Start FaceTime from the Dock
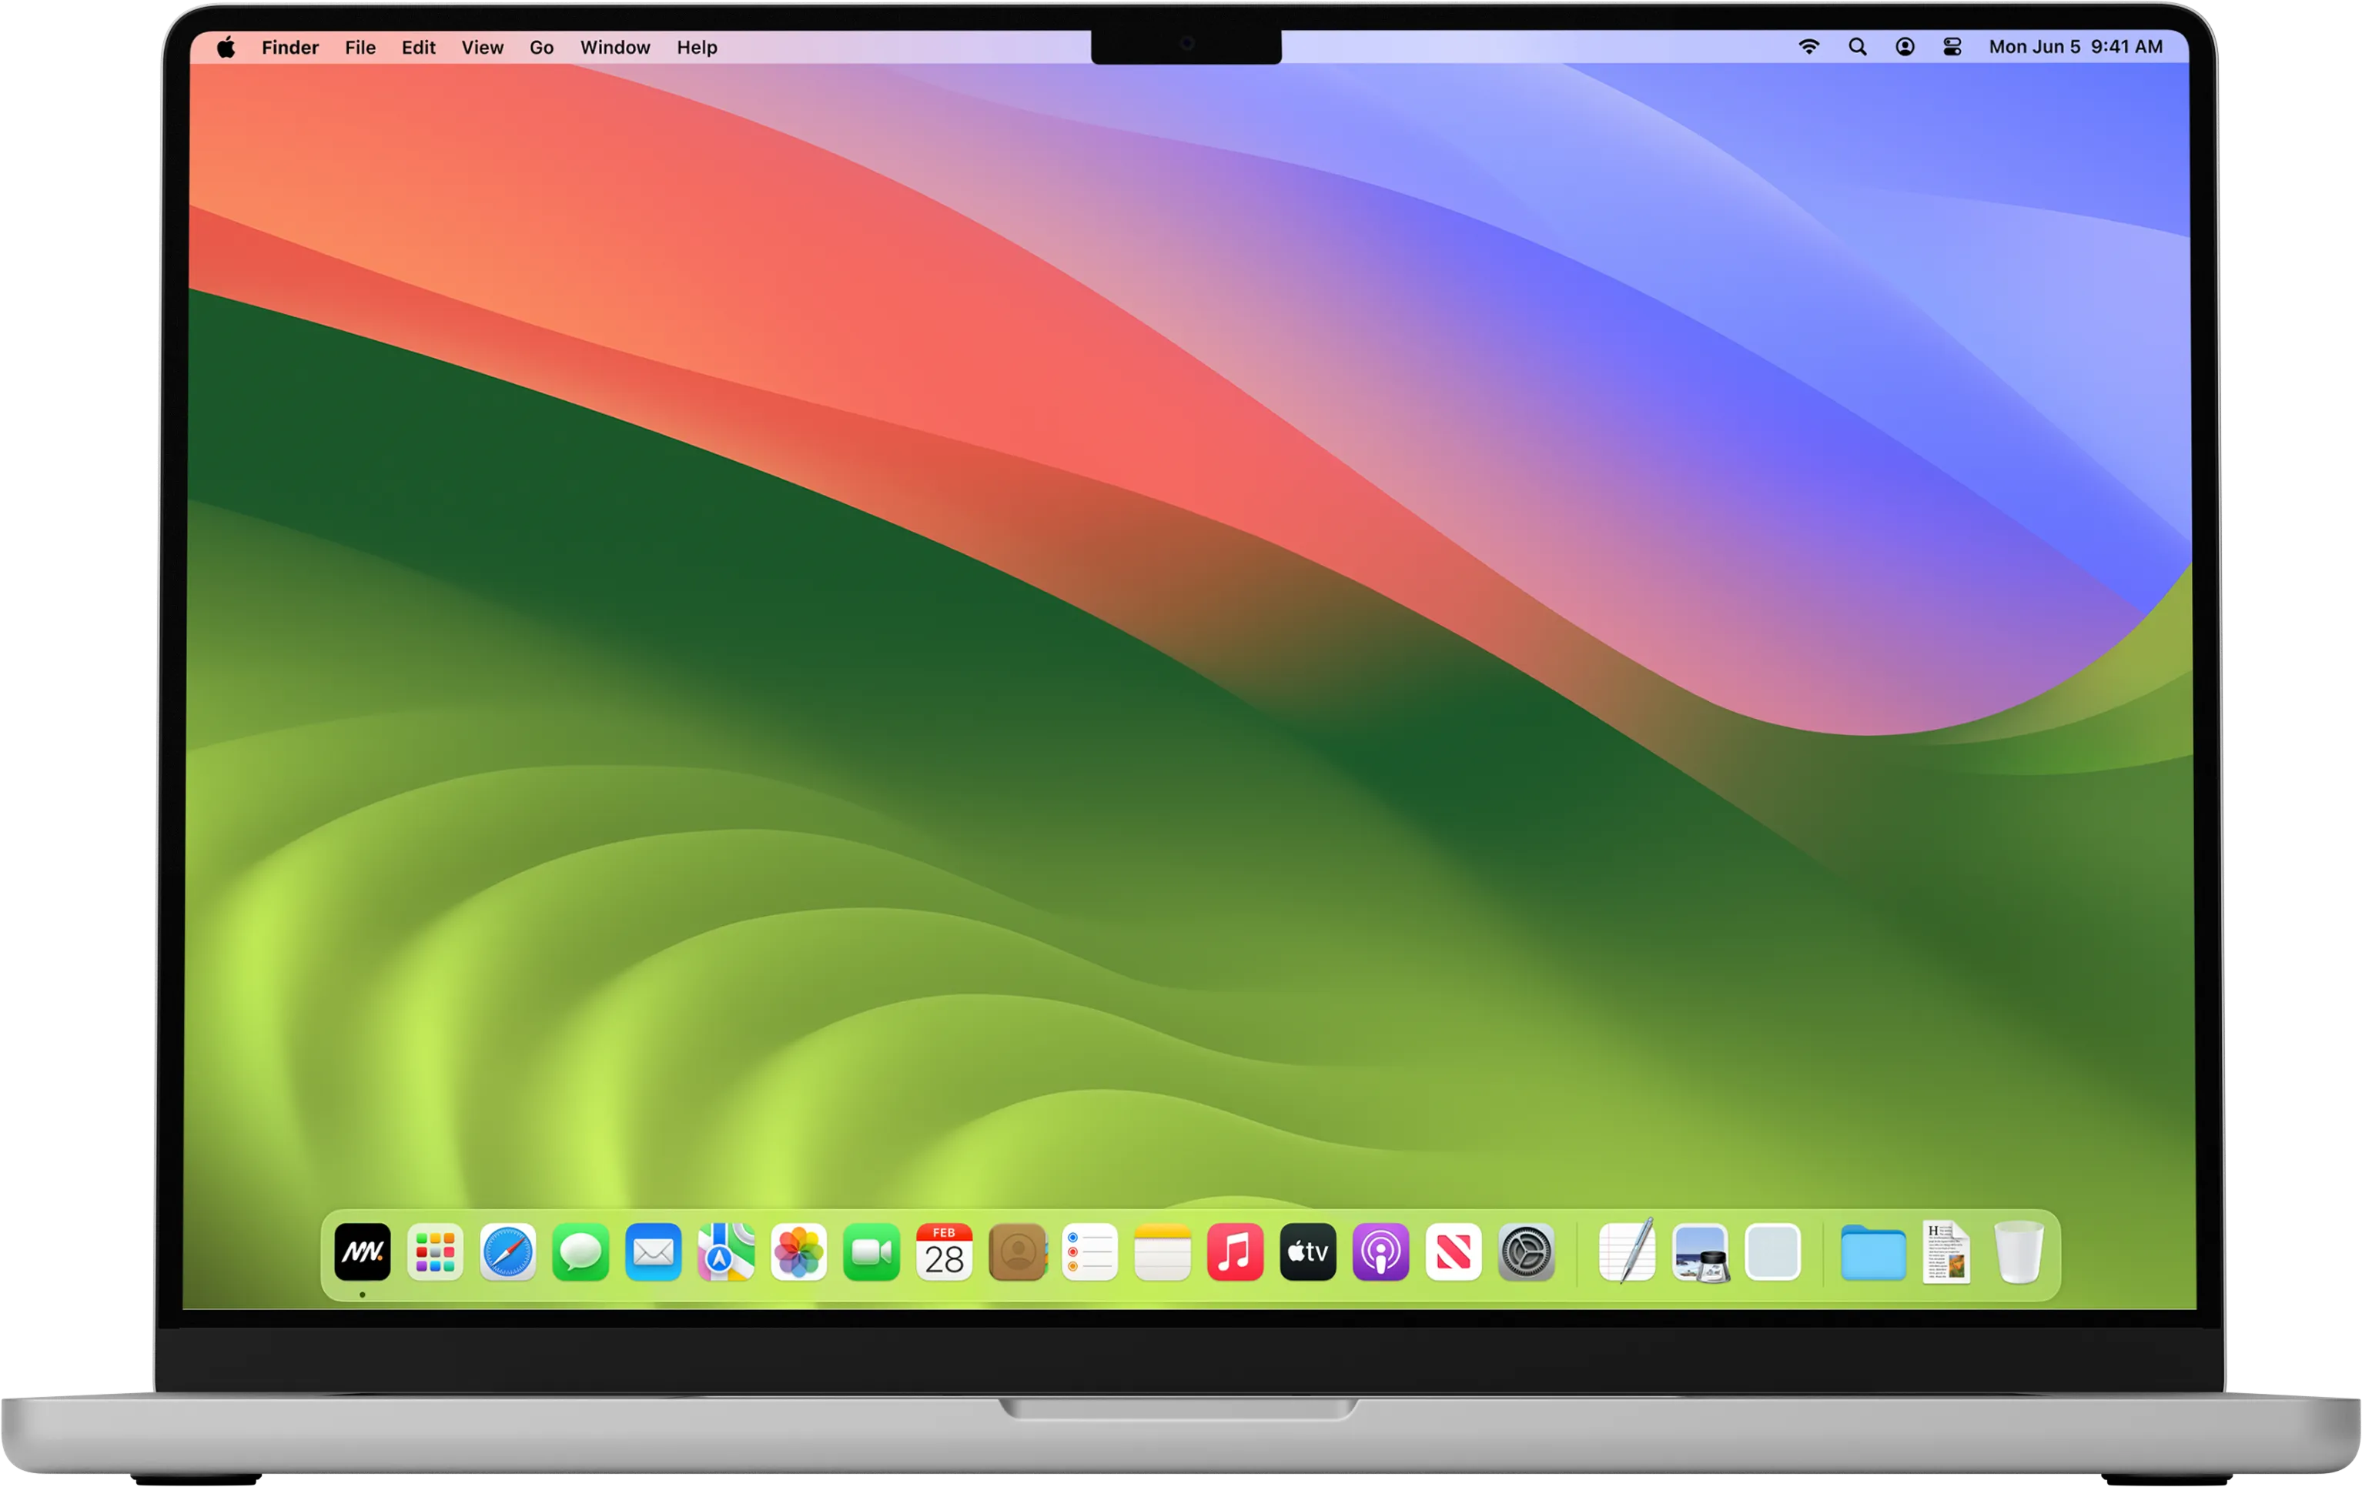This screenshot has width=2362, height=1487. [871, 1251]
